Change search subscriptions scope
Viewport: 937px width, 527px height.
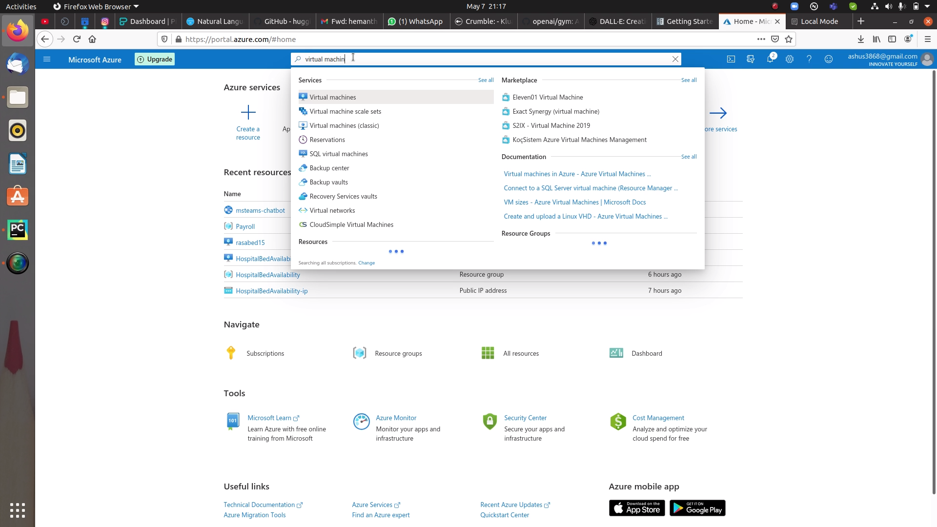click(366, 263)
